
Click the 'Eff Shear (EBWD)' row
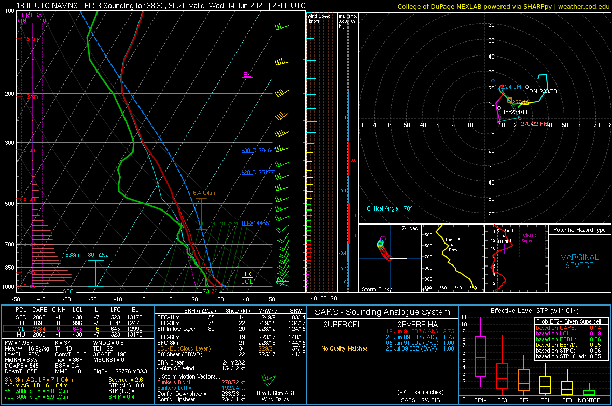[231, 355]
